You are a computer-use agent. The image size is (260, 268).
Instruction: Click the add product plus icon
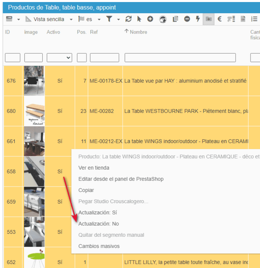[150, 19]
